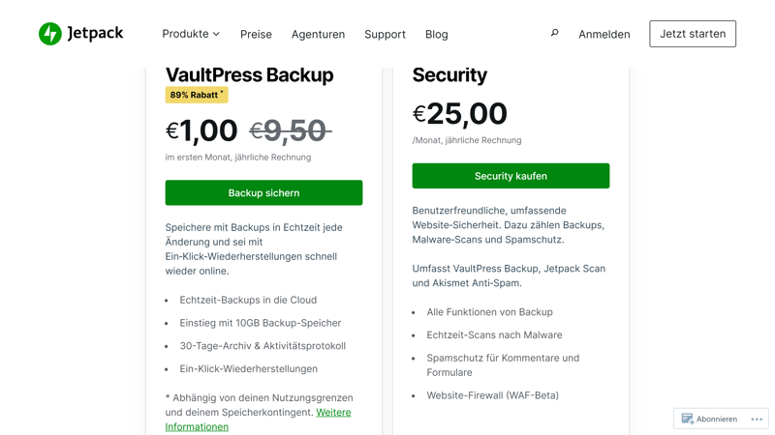This screenshot has height=435, width=775.
Task: Click the green Backup sichern button
Action: (263, 192)
